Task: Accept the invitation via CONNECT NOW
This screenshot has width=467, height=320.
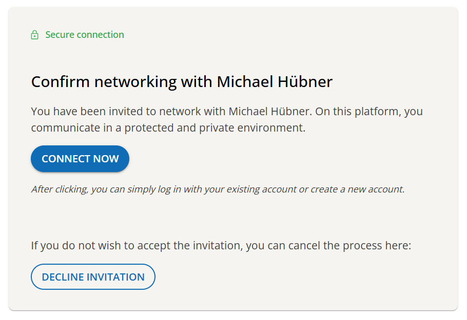Action: tap(80, 159)
